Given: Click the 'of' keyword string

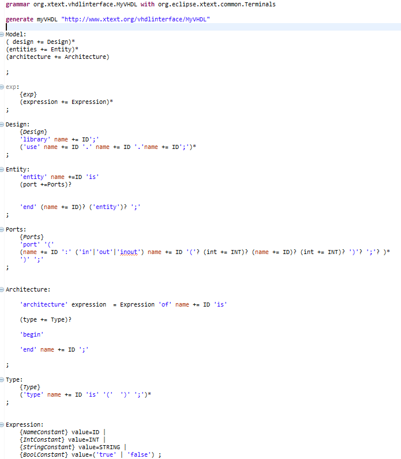Looking at the screenshot, I should (x=165, y=304).
